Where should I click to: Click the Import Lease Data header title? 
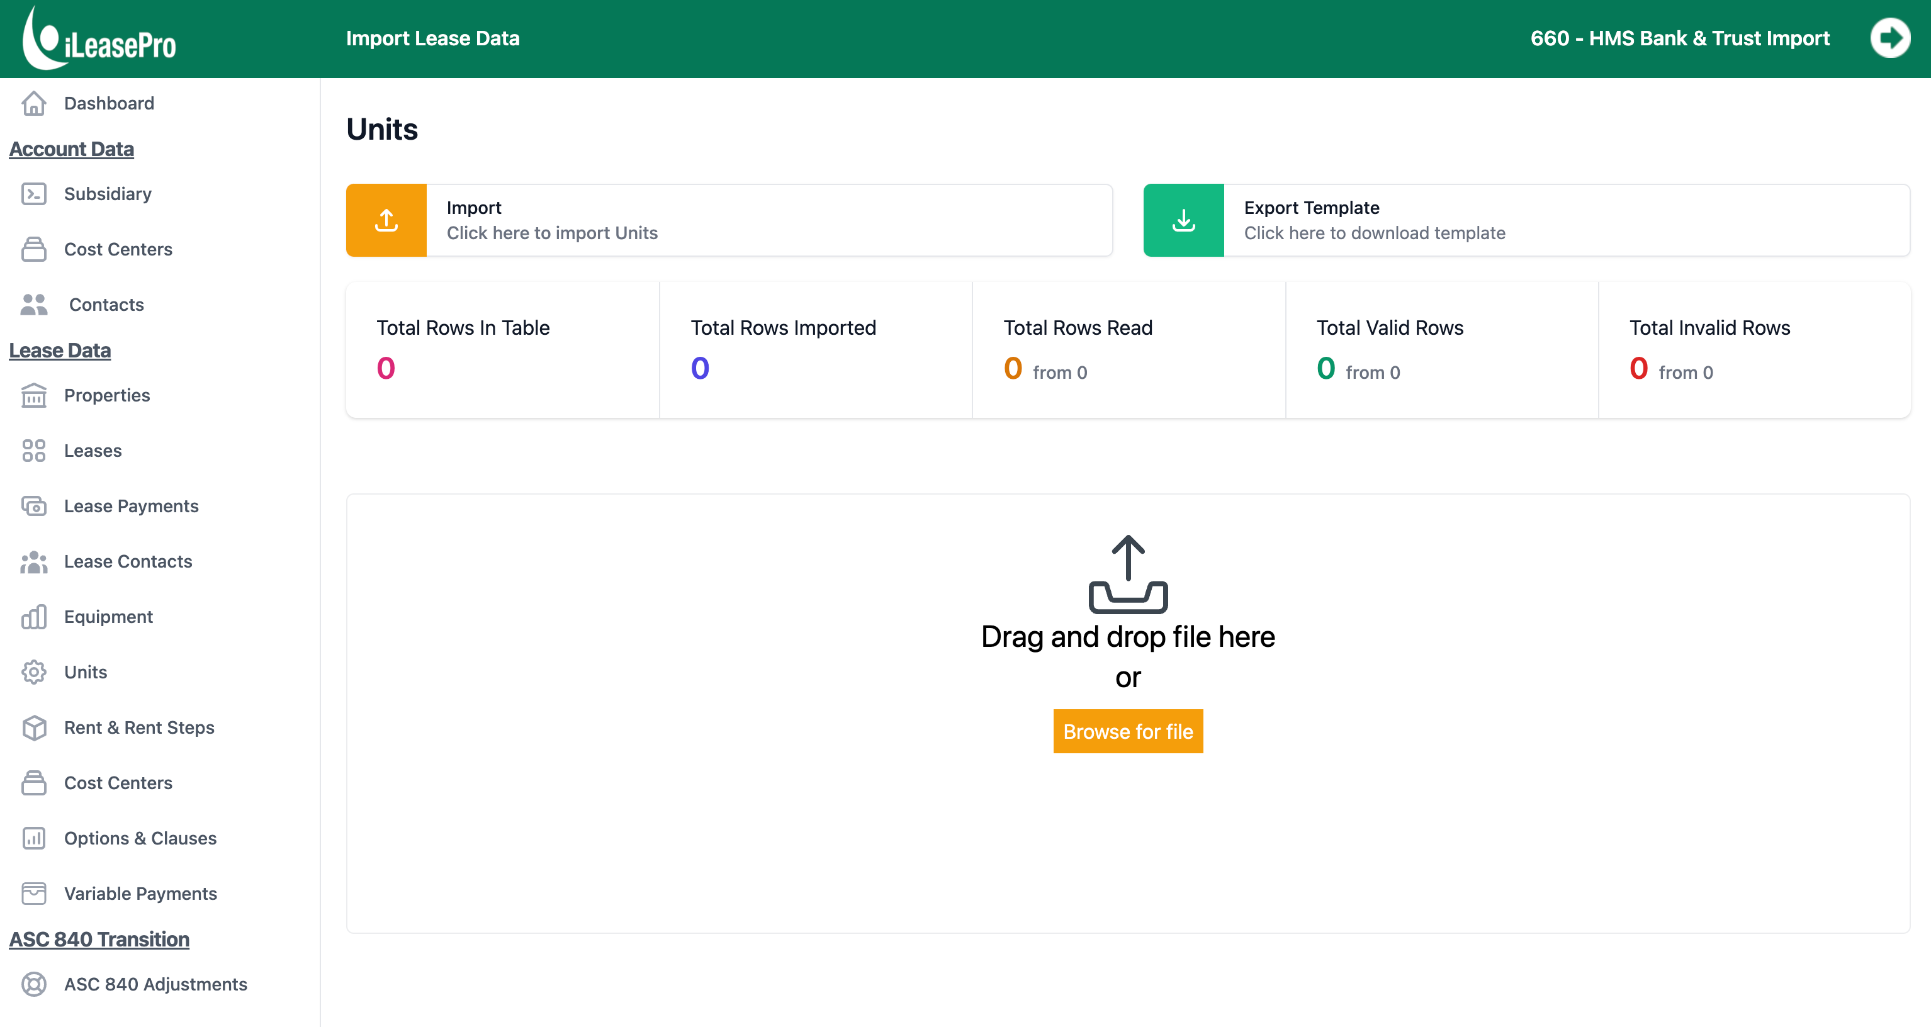click(432, 38)
